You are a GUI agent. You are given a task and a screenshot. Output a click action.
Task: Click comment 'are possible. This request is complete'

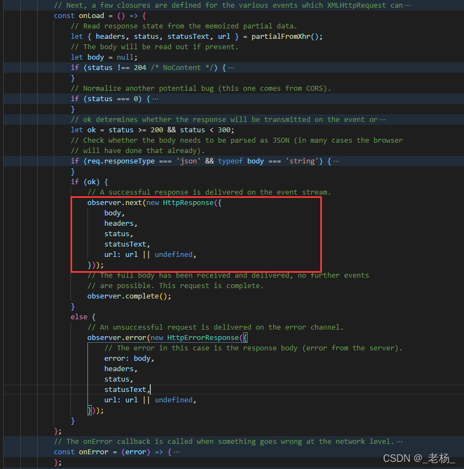(175, 286)
